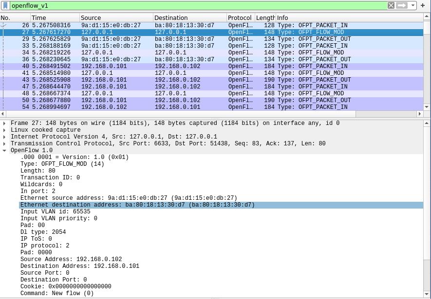Collapse the OpenFlow 1.0 tree section
Viewport: 431px width, 299px height.
4,150
